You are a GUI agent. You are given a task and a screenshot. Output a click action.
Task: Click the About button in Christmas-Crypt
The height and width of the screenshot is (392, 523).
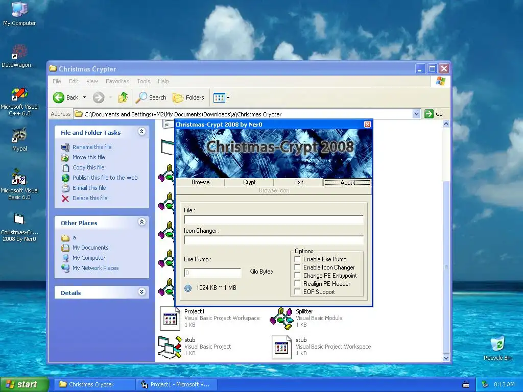tap(347, 182)
